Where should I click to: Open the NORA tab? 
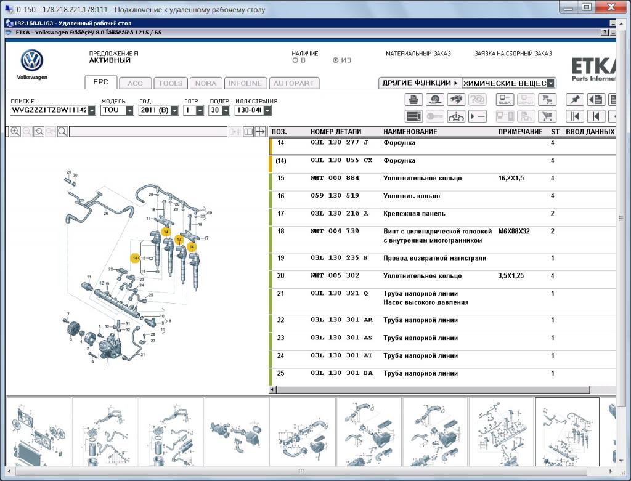(x=206, y=83)
